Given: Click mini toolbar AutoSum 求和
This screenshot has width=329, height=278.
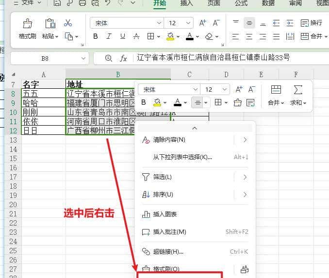Looking at the screenshot, I should click(298, 95).
